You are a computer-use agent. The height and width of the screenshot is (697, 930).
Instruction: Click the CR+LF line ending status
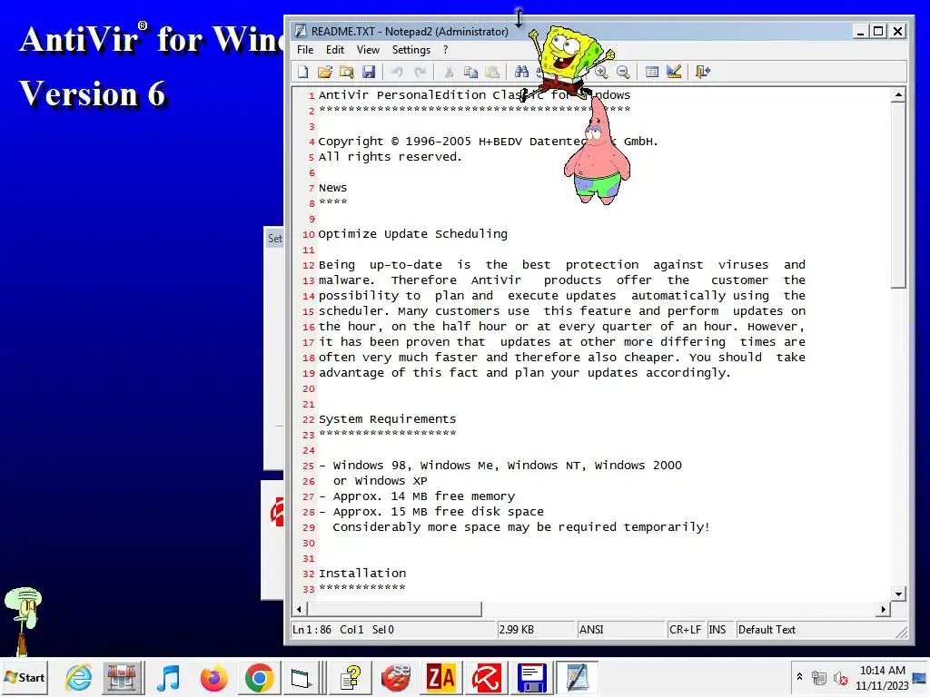coord(686,630)
